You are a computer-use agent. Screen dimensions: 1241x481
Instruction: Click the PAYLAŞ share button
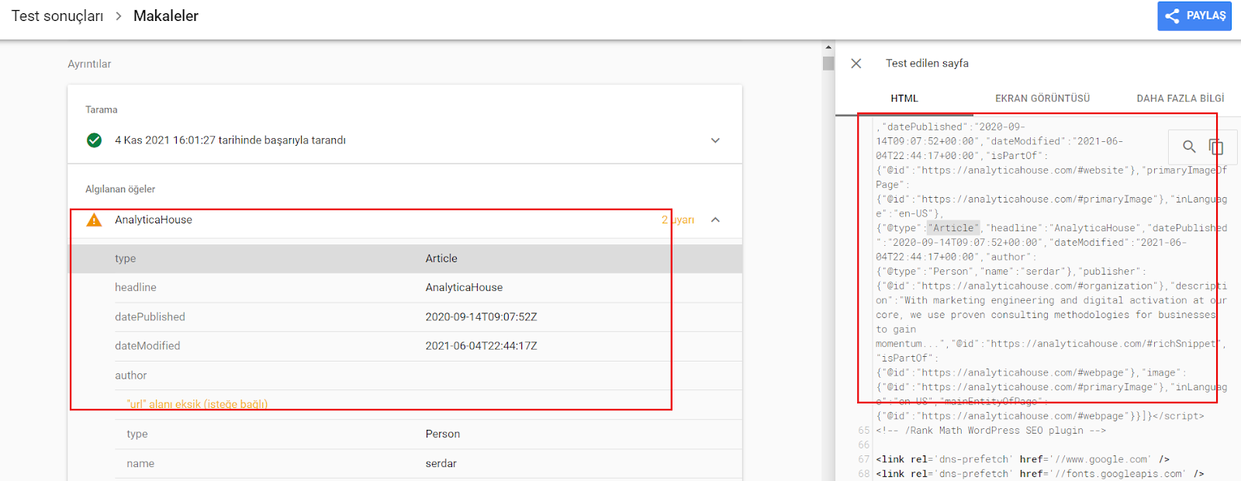click(x=1194, y=16)
